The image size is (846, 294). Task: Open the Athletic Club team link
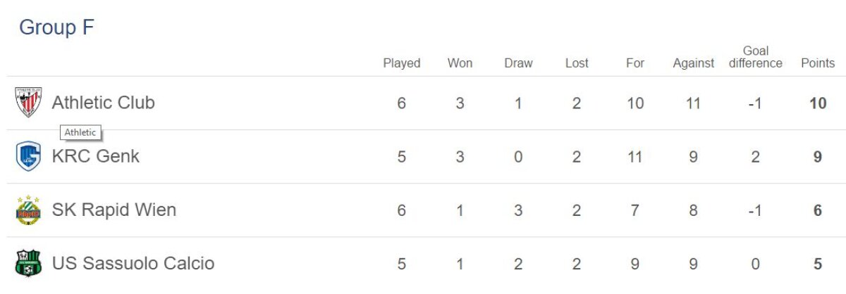[103, 103]
